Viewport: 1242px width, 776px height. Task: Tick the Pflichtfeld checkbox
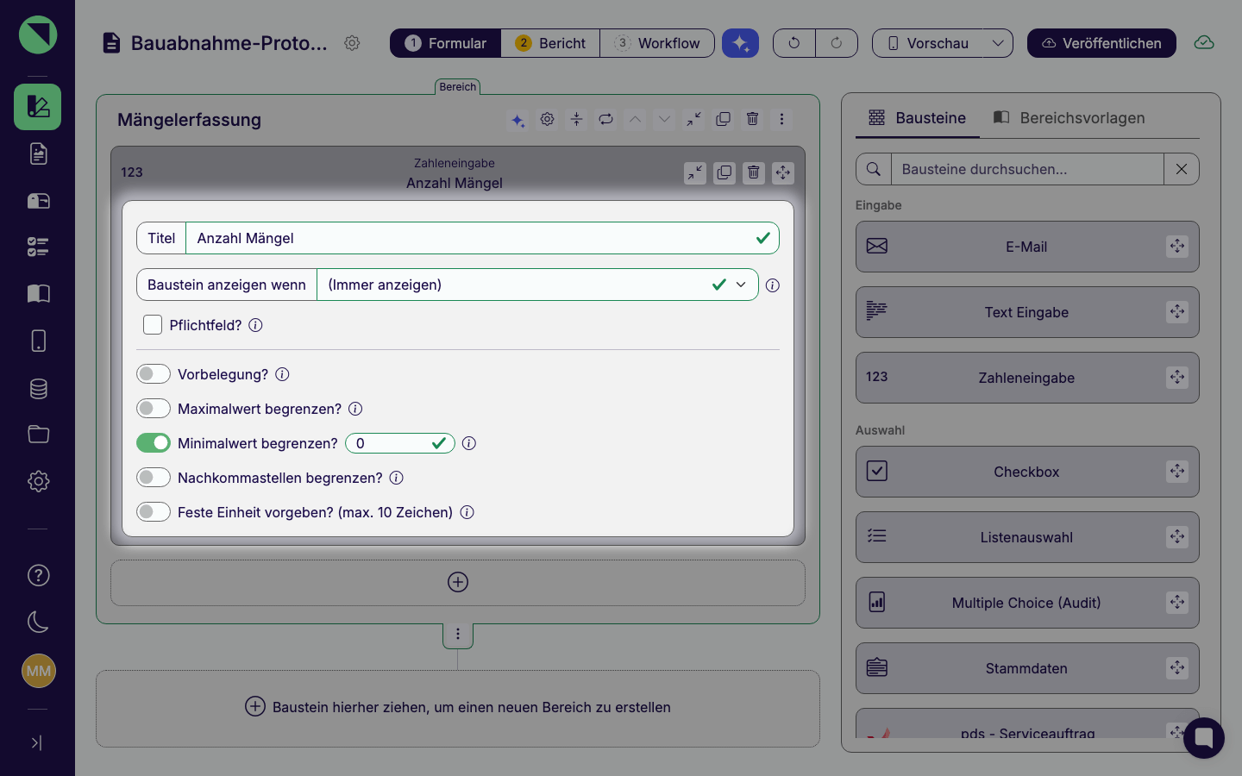click(153, 325)
